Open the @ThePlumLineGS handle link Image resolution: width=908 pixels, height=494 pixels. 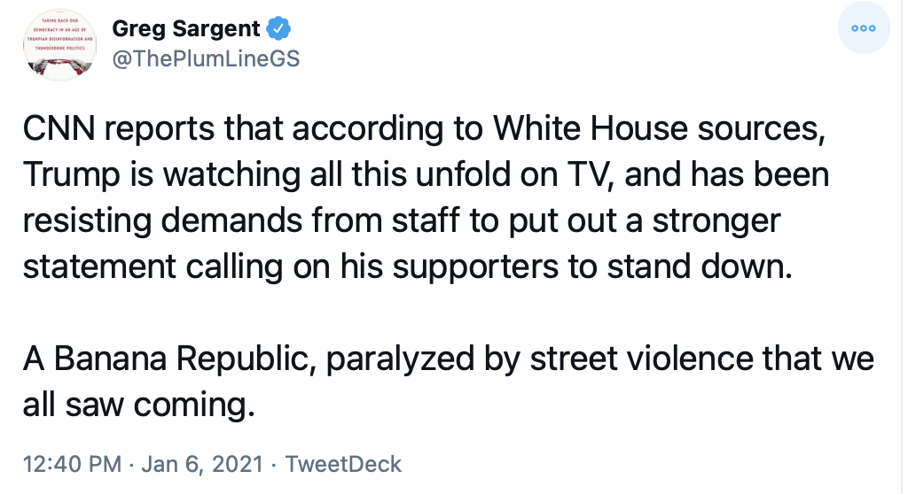205,58
